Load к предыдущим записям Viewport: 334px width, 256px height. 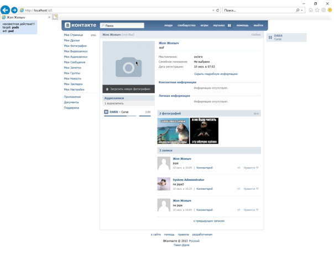(209, 221)
